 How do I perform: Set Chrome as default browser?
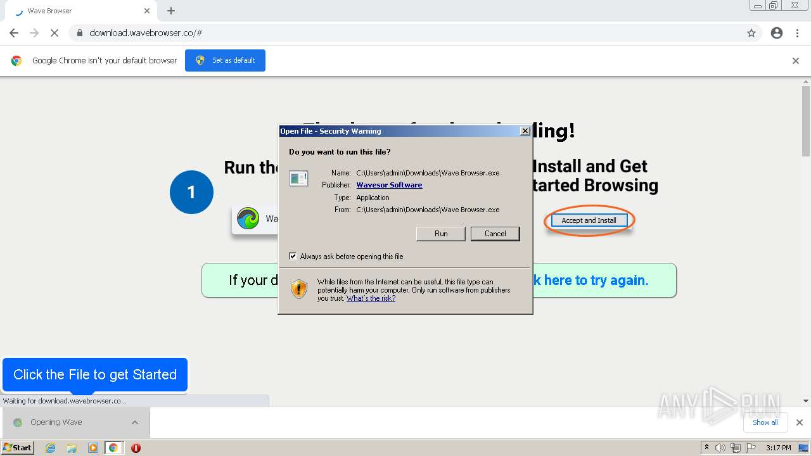[x=225, y=60]
